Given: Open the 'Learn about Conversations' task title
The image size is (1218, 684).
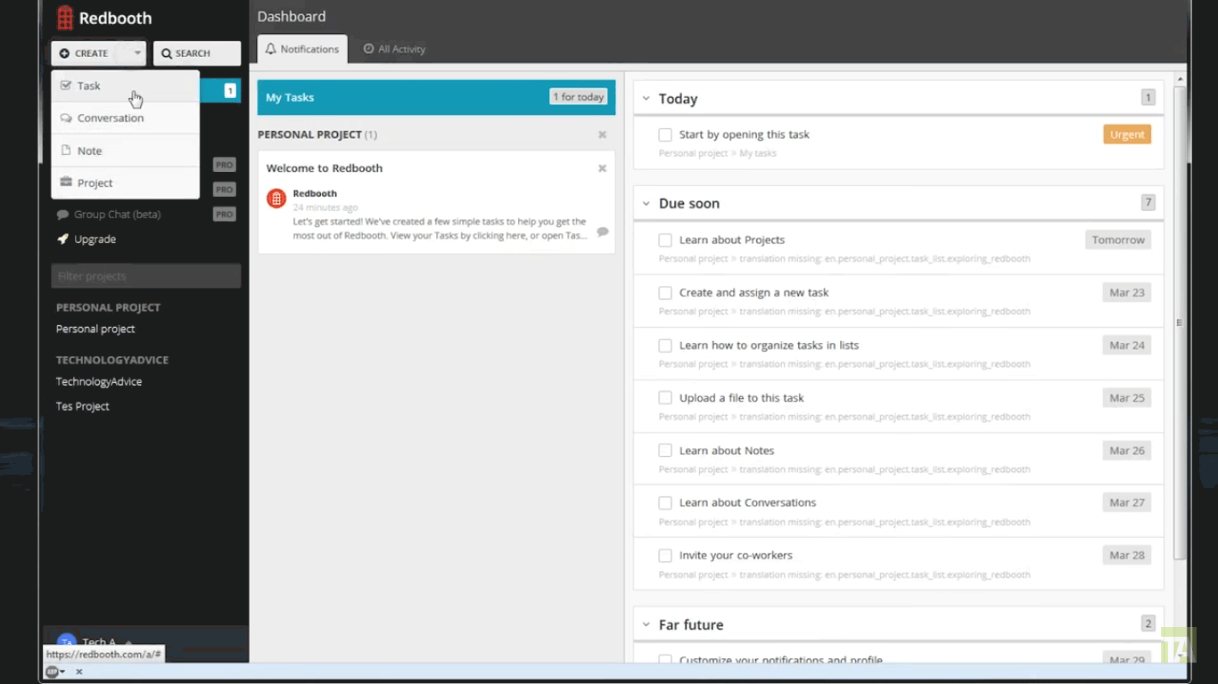Looking at the screenshot, I should click(x=747, y=502).
